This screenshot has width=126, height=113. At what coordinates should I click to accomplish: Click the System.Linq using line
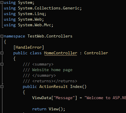25,14
